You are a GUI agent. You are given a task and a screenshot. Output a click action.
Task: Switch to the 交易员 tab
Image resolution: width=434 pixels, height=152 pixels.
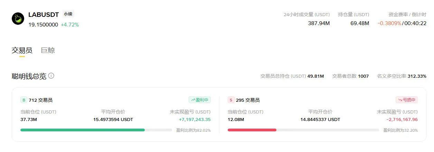pyautogui.click(x=22, y=50)
